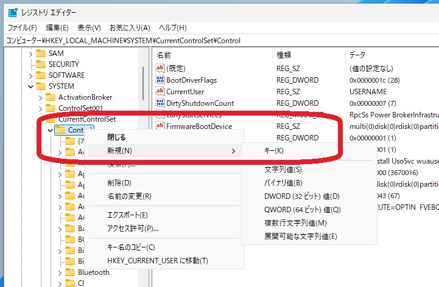Click the ControlSet001 folder icon

click(x=51, y=108)
